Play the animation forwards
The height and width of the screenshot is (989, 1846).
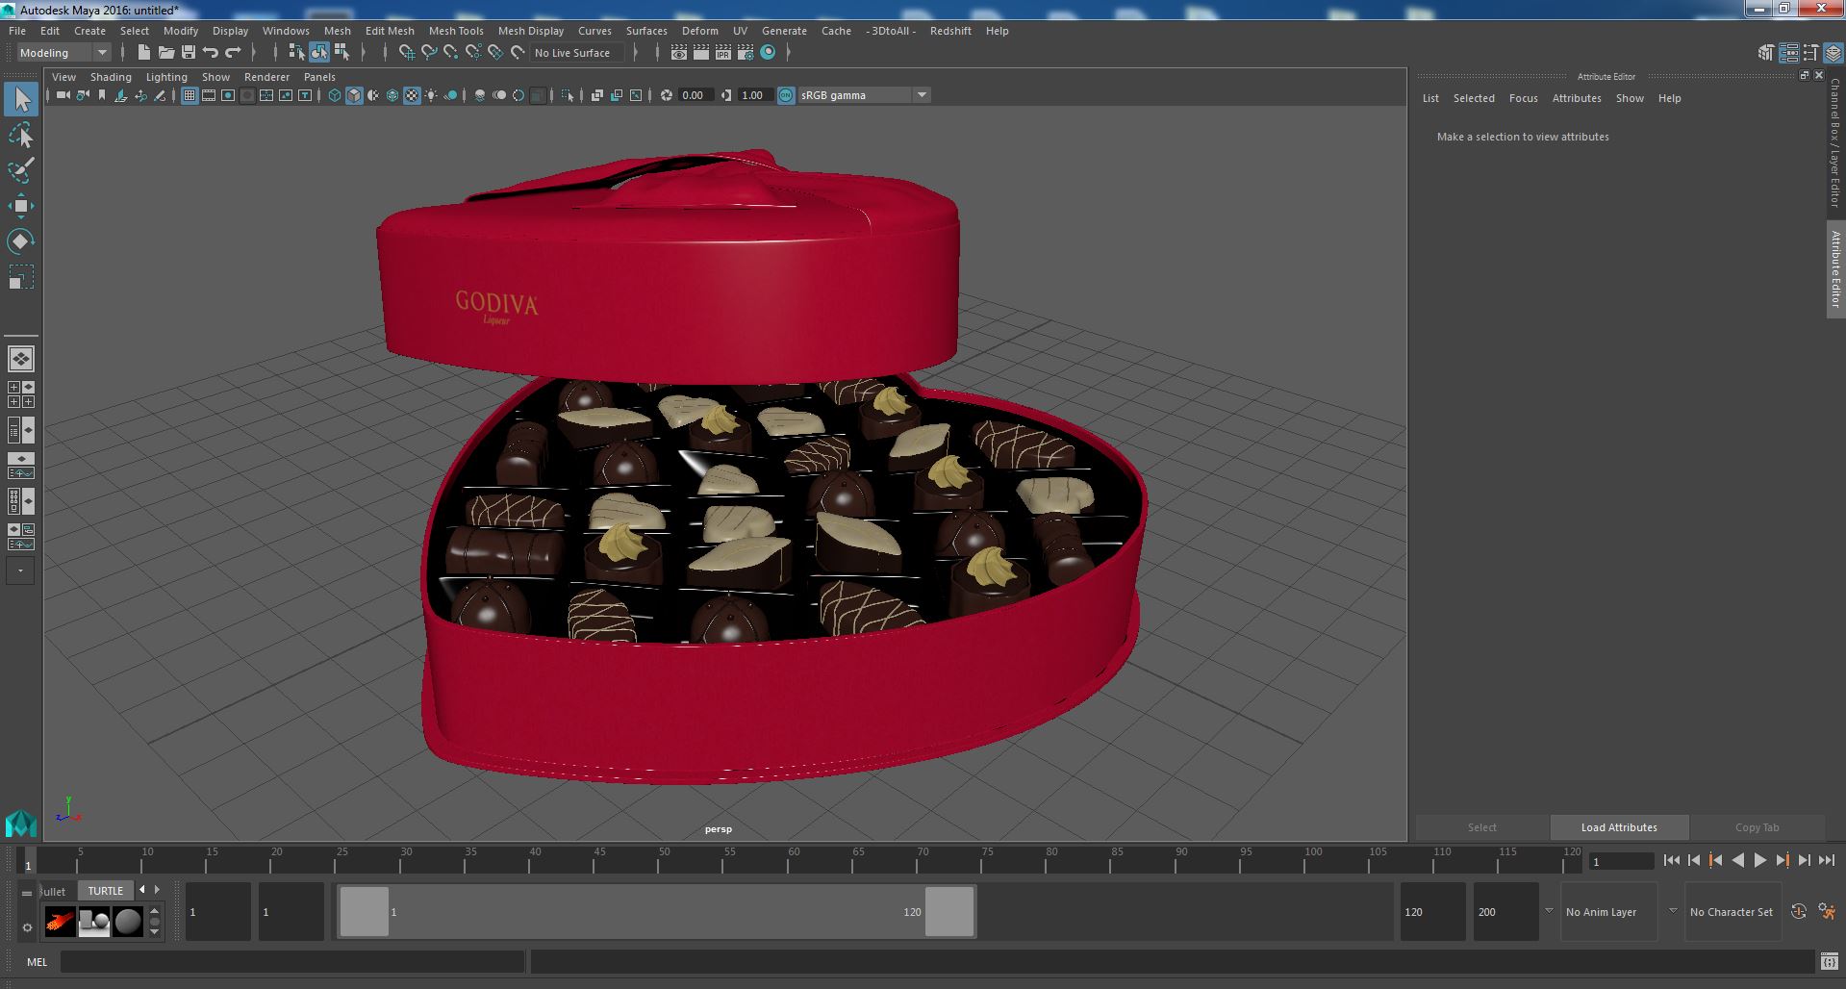click(1759, 861)
